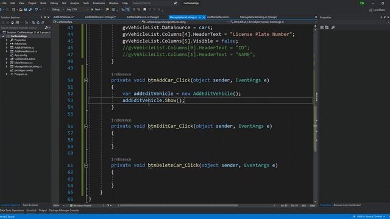
Task: Click the Properties panel Alphabetical icon
Action: (327, 27)
